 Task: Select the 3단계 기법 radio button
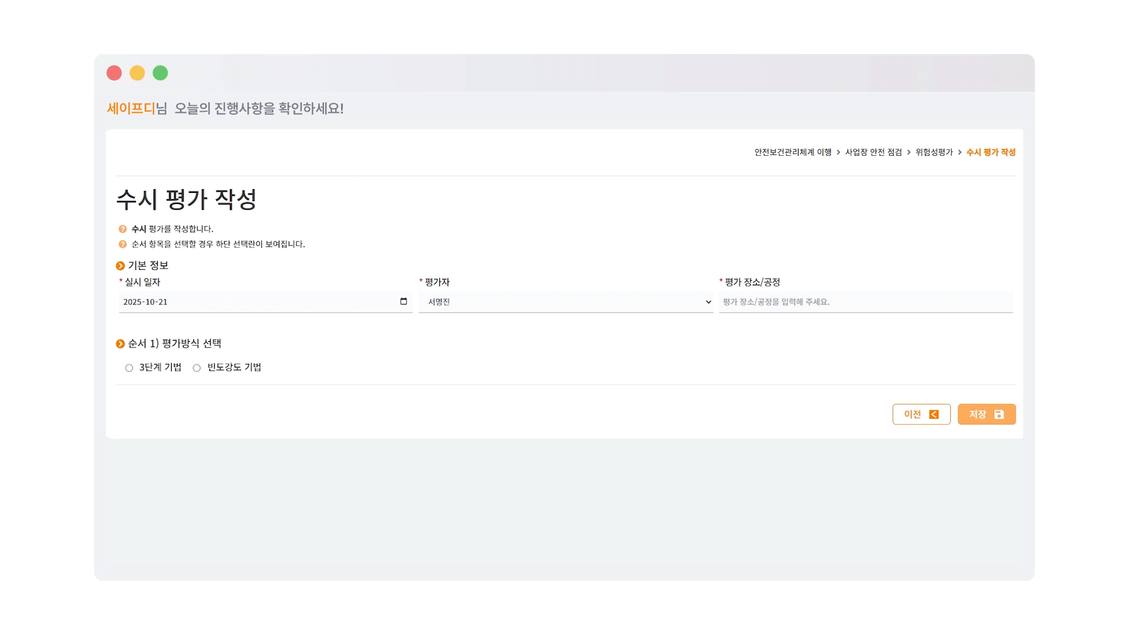pyautogui.click(x=129, y=367)
